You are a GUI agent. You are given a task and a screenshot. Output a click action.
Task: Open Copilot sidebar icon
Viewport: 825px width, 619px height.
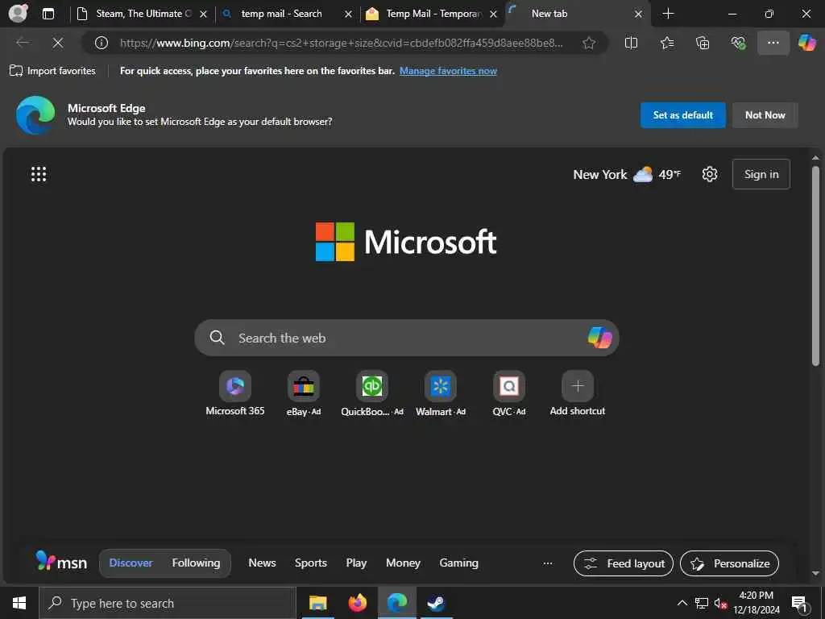click(806, 43)
